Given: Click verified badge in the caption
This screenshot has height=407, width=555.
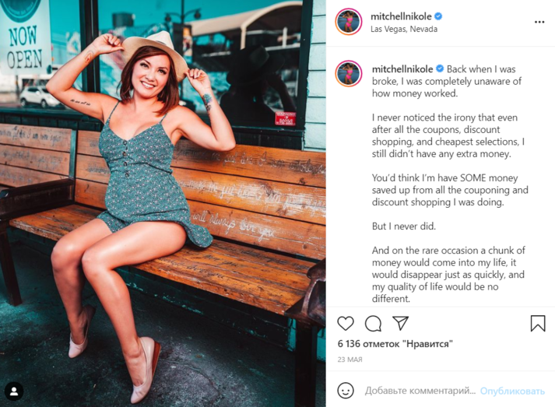Looking at the screenshot, I should click(x=440, y=69).
